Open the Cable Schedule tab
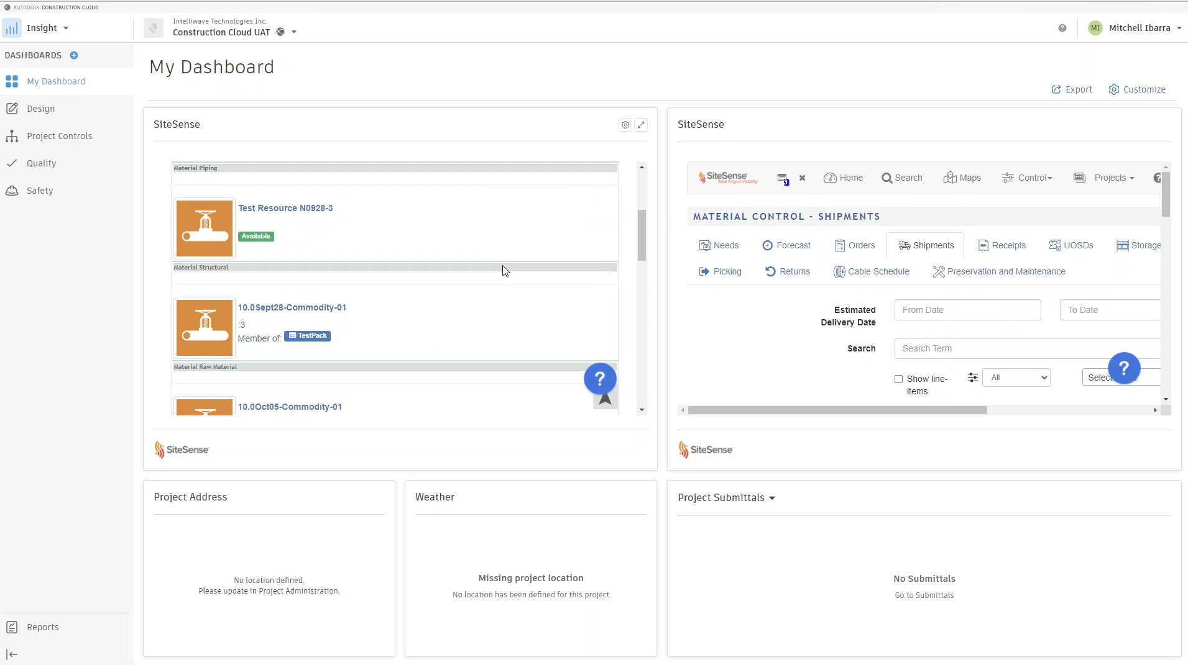 [x=872, y=271]
